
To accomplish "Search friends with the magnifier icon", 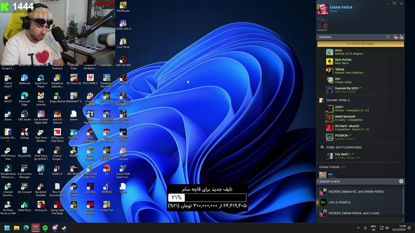I will pos(388,37).
